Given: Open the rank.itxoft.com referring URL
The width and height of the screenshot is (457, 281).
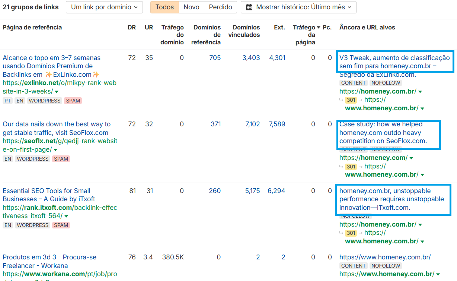Looking at the screenshot, I should [x=60, y=212].
